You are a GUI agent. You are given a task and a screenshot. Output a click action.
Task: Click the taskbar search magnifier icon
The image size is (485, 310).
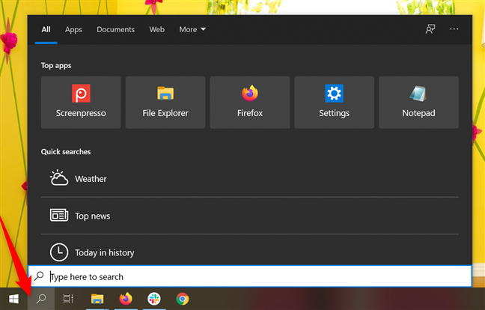point(41,299)
